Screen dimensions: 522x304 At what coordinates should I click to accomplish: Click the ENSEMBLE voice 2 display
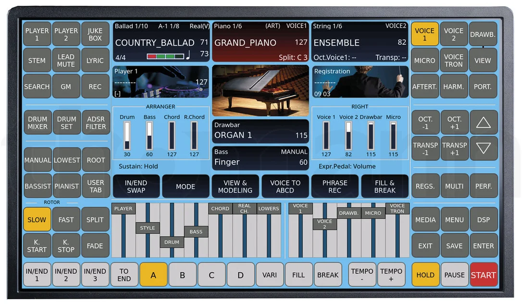360,42
